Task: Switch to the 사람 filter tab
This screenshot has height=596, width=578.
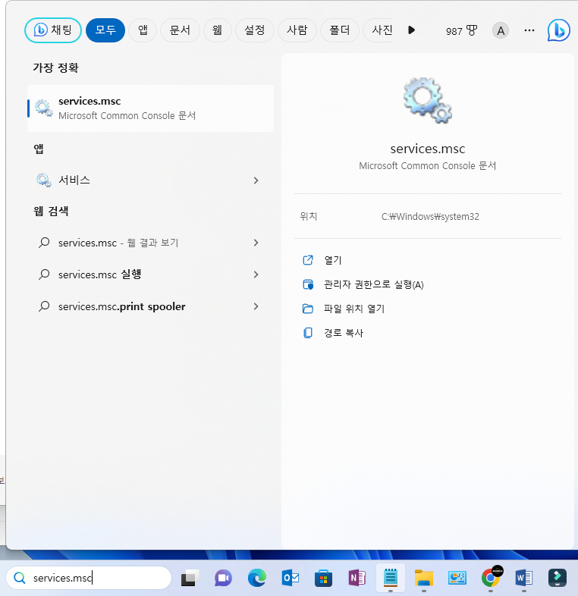Action: coord(297,30)
